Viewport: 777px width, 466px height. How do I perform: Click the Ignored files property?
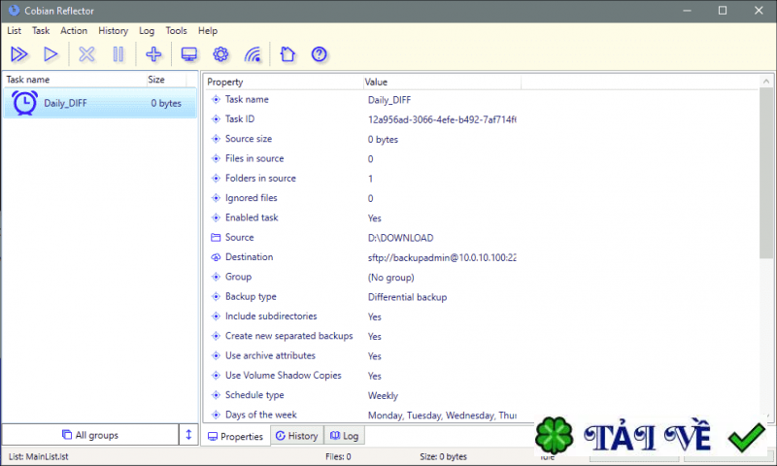pos(252,198)
